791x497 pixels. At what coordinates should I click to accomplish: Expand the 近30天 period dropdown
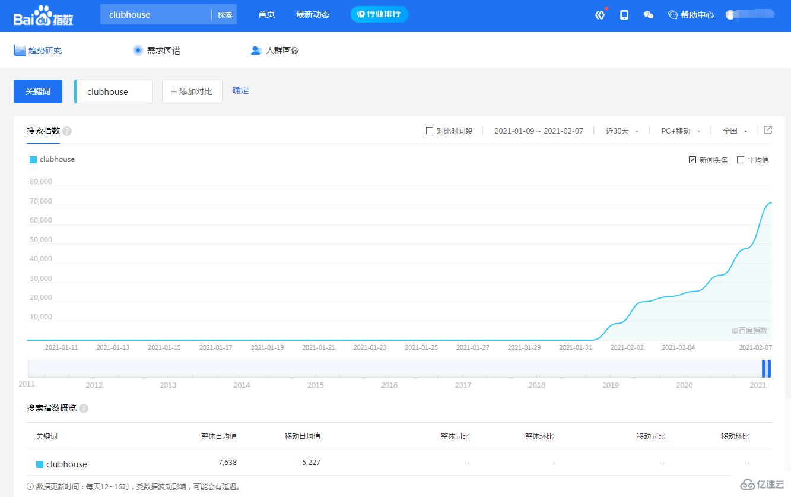[622, 131]
